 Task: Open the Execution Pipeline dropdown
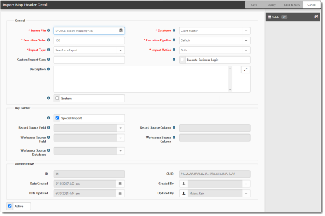click(246, 41)
